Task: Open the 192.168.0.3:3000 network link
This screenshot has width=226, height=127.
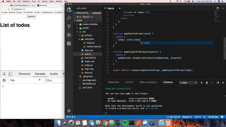Action: pos(143,101)
